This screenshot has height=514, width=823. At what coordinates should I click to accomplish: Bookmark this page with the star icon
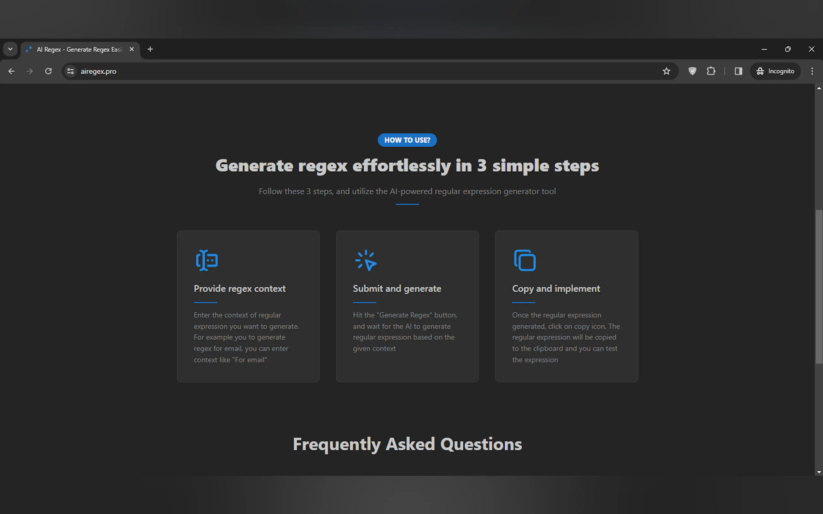coord(666,71)
